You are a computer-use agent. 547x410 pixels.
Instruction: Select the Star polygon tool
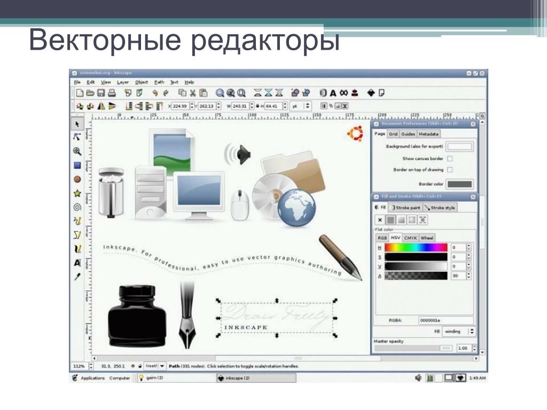[x=77, y=193]
